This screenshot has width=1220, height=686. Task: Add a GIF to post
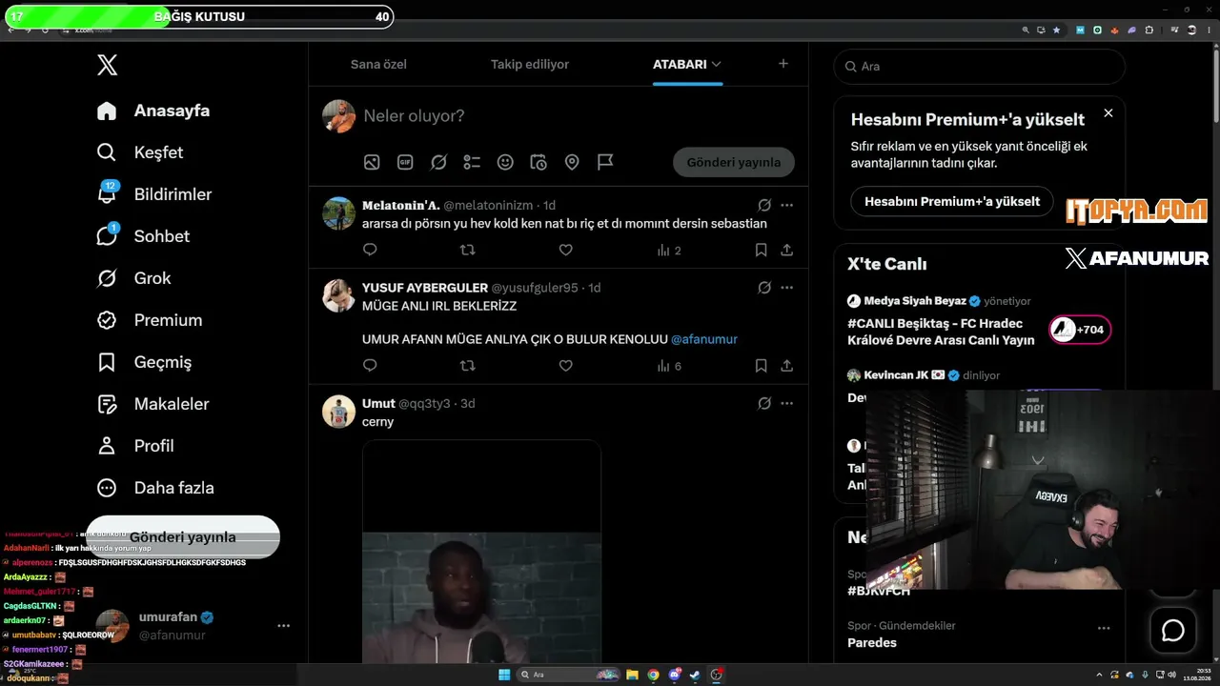[x=405, y=162]
